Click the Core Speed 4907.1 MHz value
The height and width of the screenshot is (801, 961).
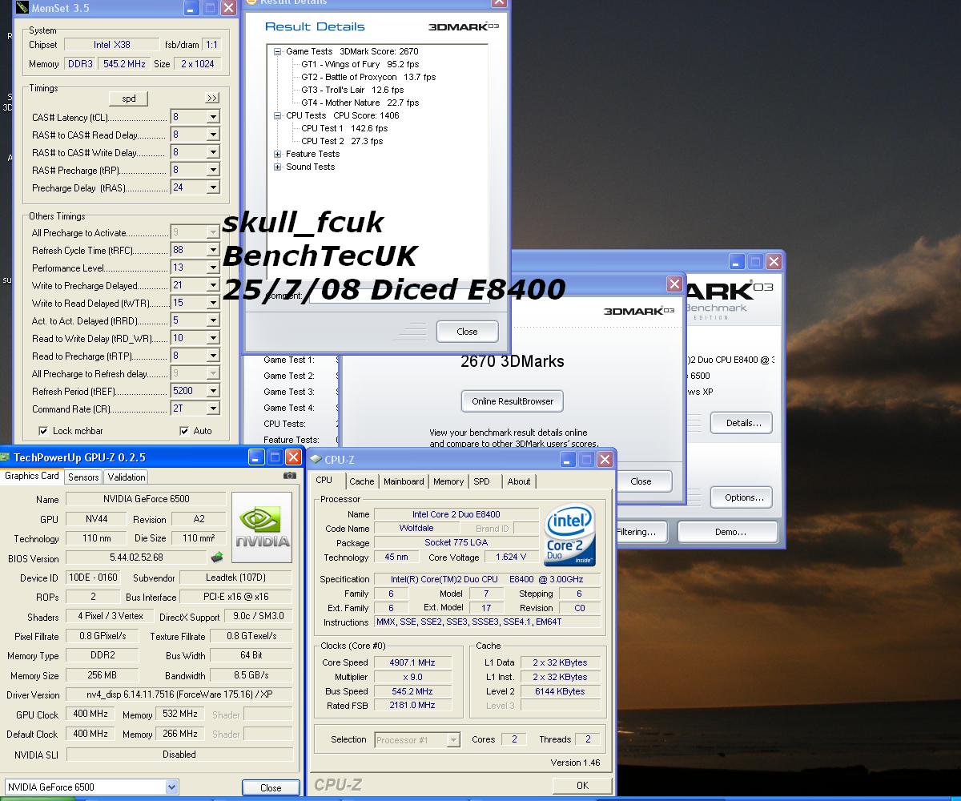tap(412, 662)
